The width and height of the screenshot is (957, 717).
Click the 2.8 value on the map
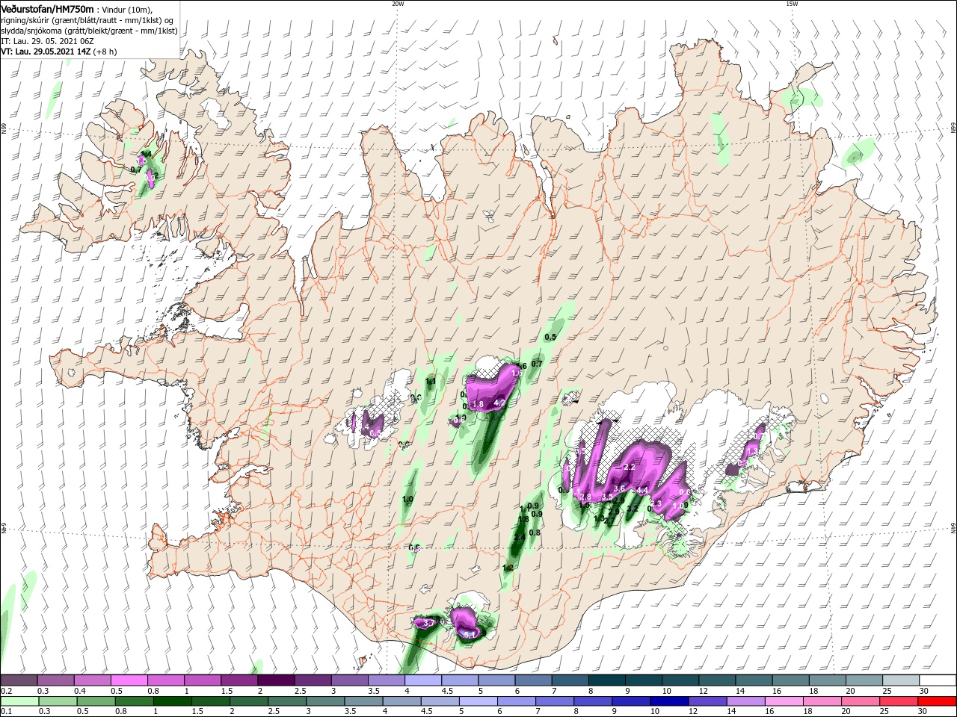586,497
